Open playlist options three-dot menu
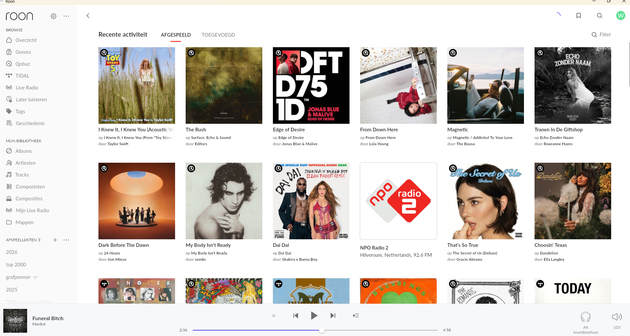Image resolution: width=630 pixels, height=336 pixels. [66, 240]
